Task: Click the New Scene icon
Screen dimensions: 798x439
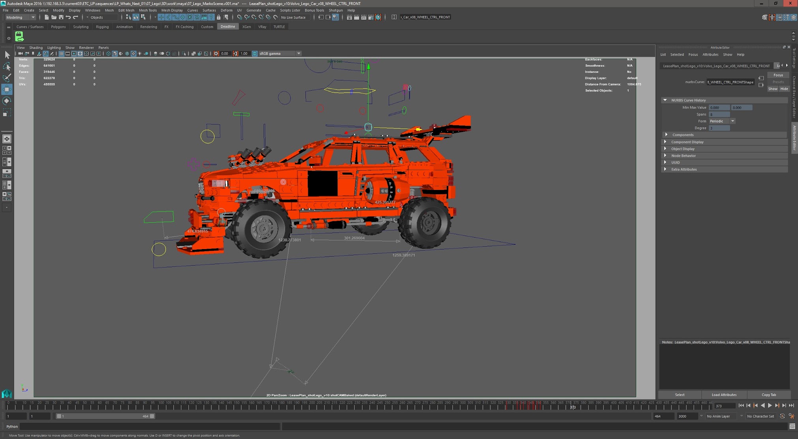Action: (47, 17)
